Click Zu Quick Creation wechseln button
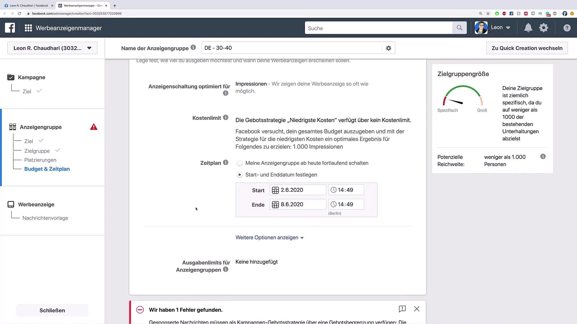The width and height of the screenshot is (577, 324). [x=527, y=48]
